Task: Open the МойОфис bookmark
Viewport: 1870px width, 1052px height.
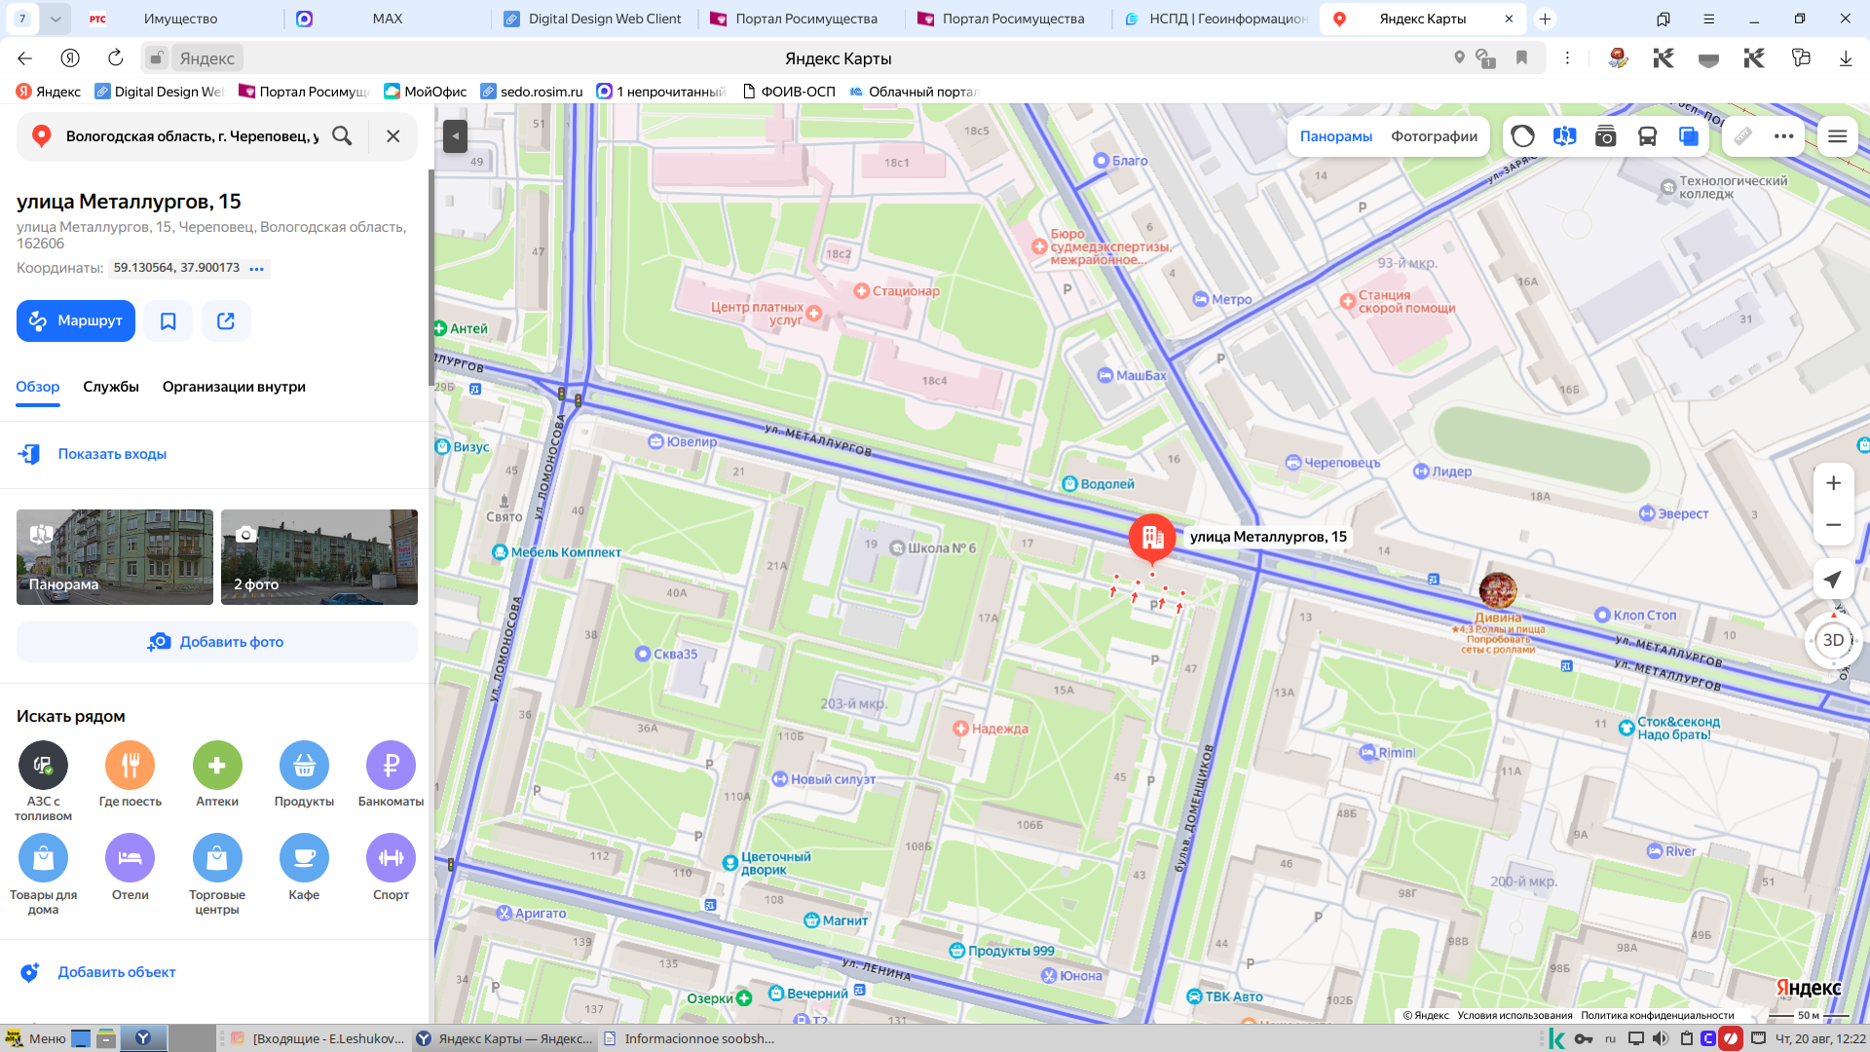Action: (x=426, y=92)
